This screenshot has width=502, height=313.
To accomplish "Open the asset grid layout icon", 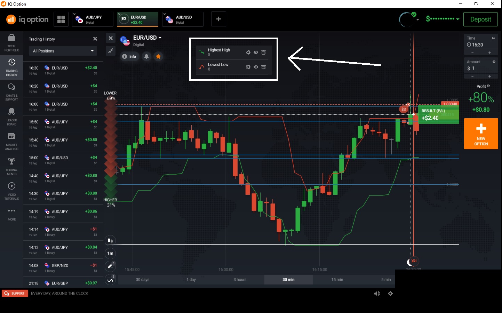I will coord(61,19).
